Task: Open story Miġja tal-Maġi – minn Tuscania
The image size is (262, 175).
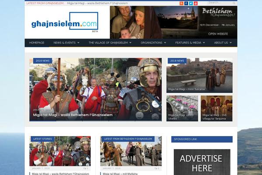Action: pos(186,89)
